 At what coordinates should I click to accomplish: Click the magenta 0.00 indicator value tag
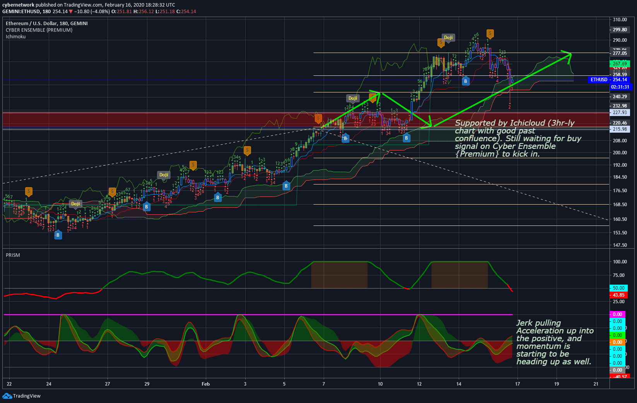[x=617, y=314]
